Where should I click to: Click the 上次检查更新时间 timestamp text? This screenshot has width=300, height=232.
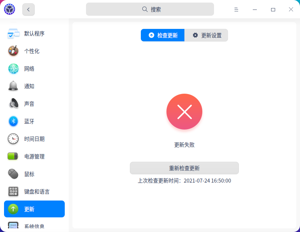(184, 181)
